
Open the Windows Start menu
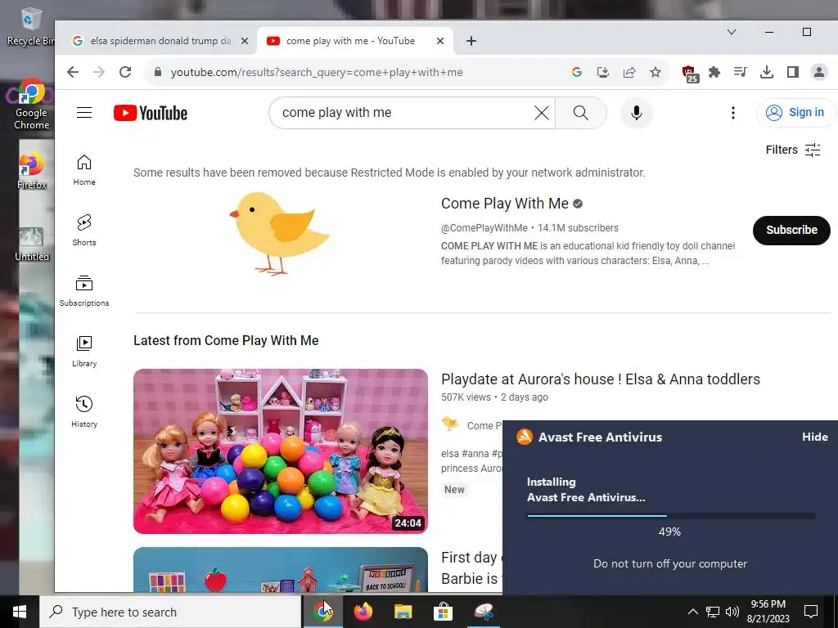click(x=20, y=612)
